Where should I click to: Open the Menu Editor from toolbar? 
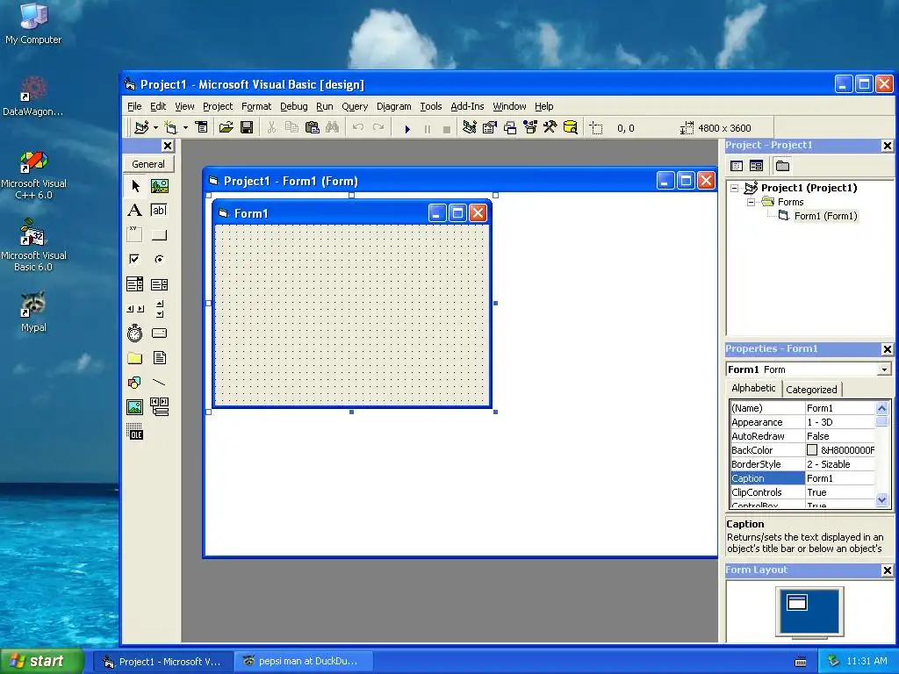tap(202, 127)
